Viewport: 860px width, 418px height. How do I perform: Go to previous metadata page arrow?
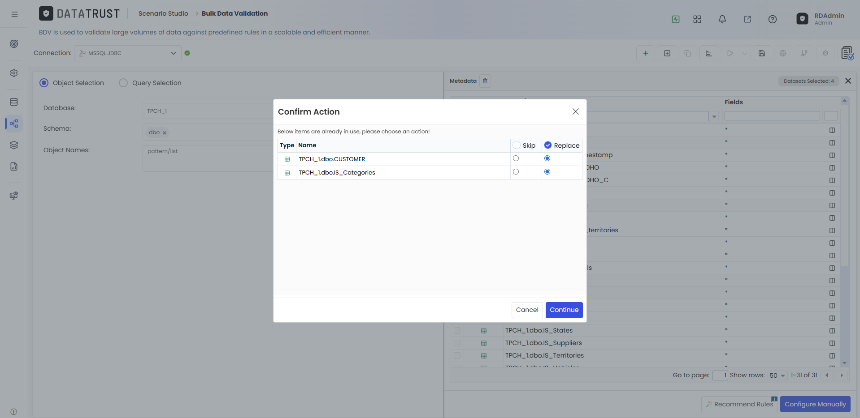[827, 375]
